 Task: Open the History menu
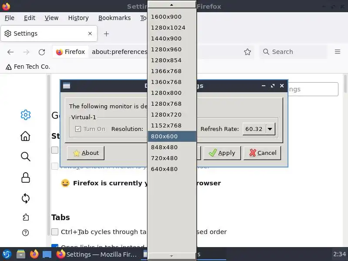point(78,18)
